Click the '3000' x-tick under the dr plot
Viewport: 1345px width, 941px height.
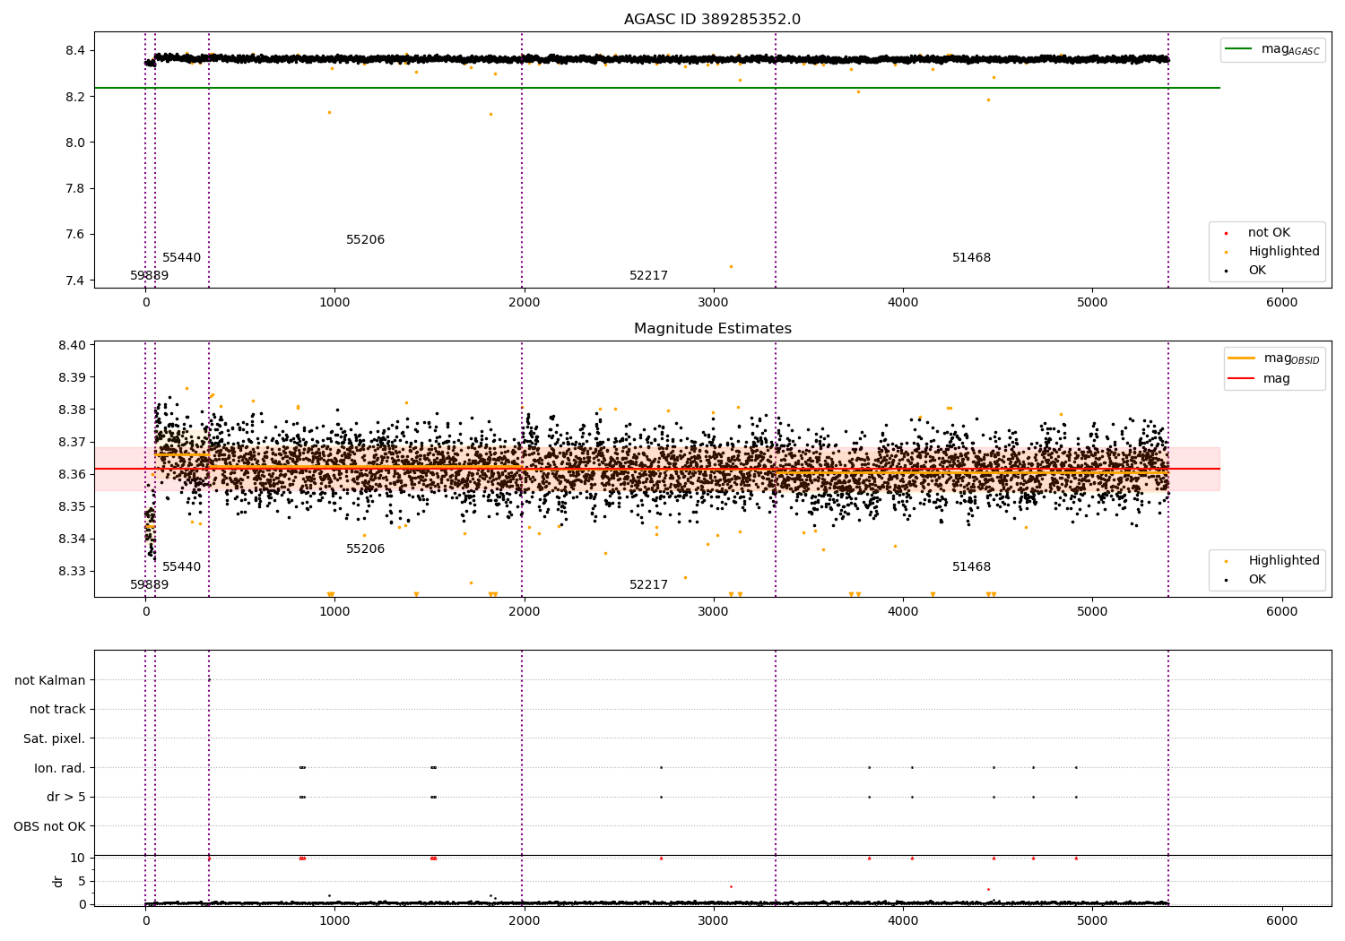click(714, 920)
